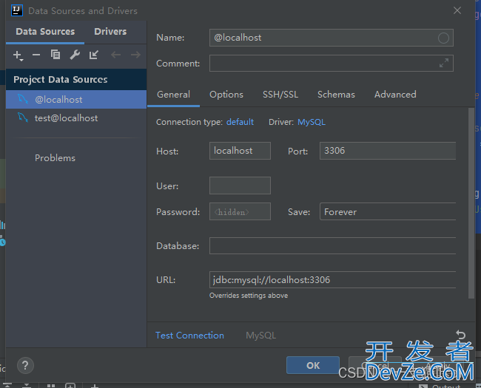Image resolution: width=481 pixels, height=388 pixels.
Task: Click MySQL icon beside @localhost entry
Action: pos(23,99)
